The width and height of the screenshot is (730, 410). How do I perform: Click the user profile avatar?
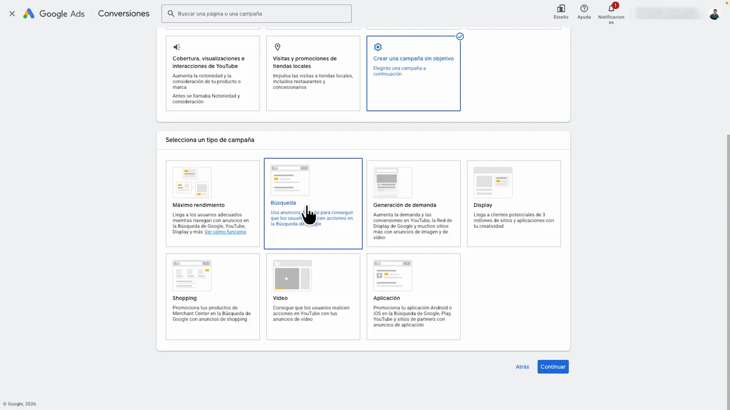(x=714, y=14)
